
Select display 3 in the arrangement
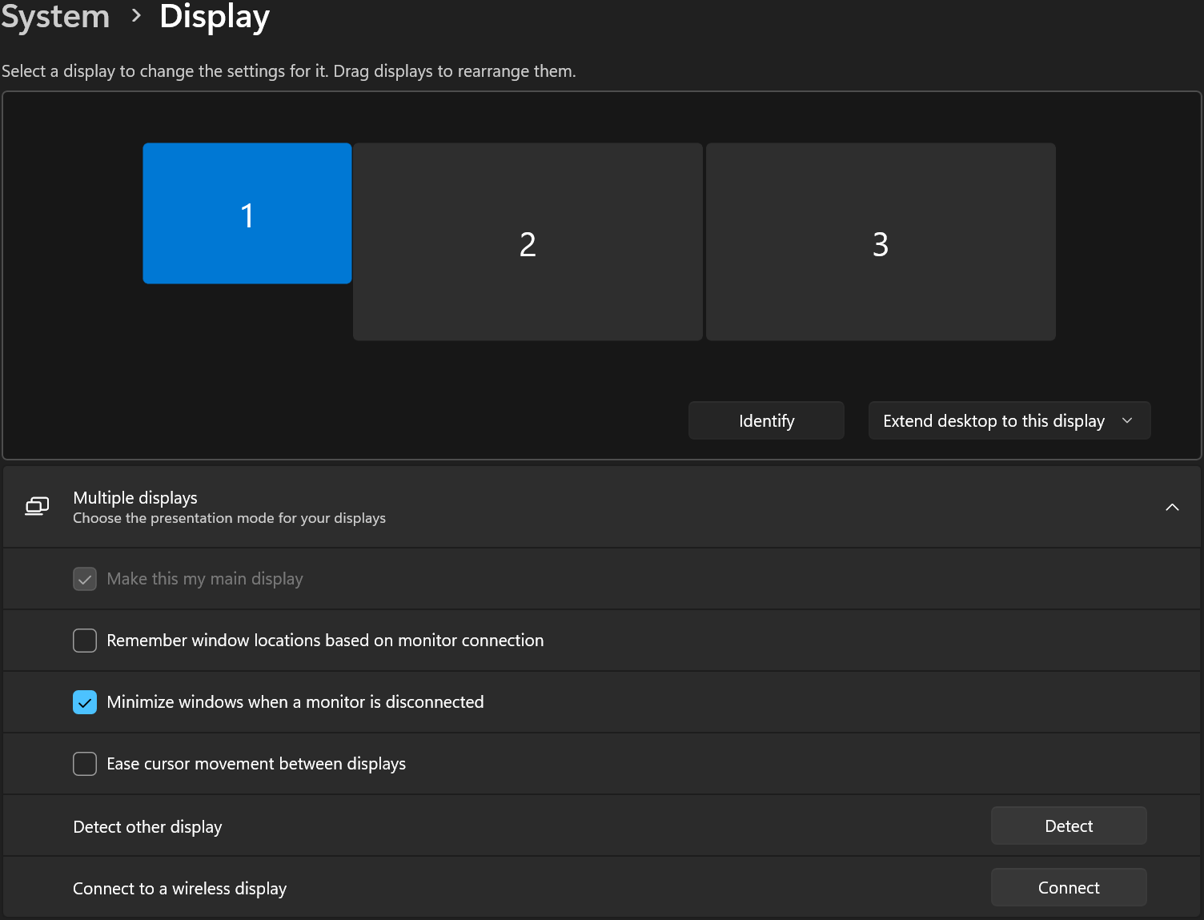tap(881, 242)
